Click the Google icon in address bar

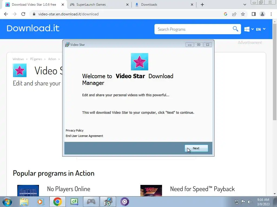[x=225, y=14]
